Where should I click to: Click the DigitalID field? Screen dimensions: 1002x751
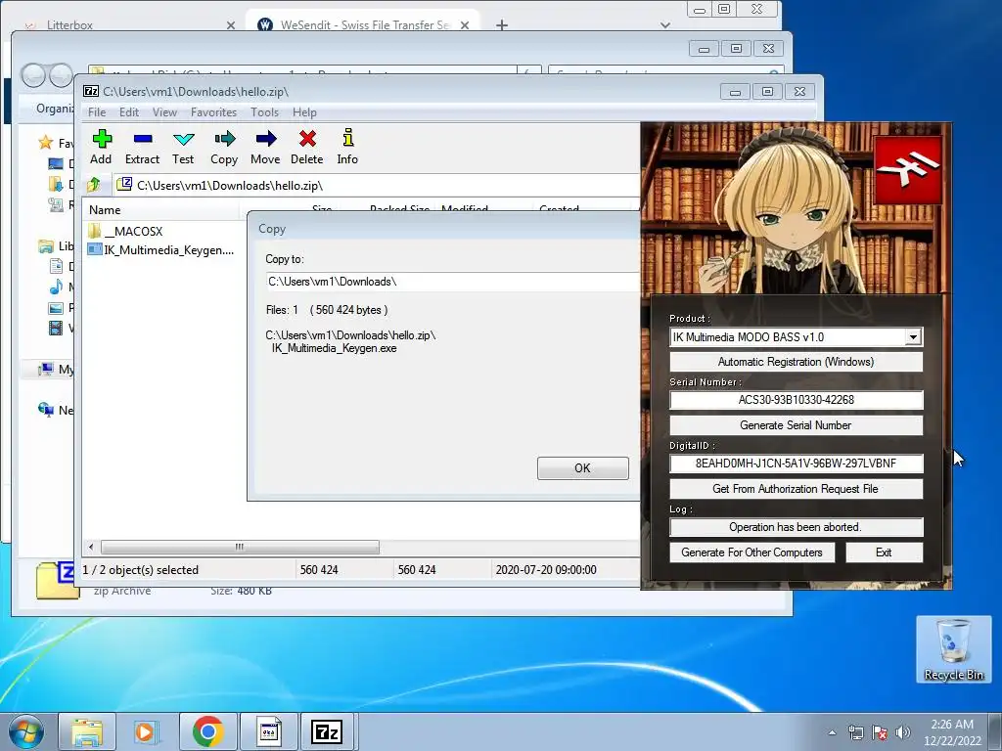(797, 464)
